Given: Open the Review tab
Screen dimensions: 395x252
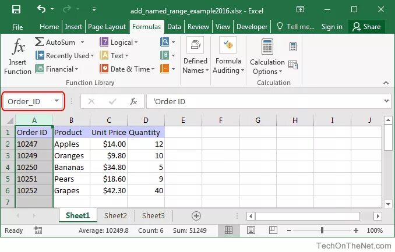Looking at the screenshot, I should [x=198, y=27].
